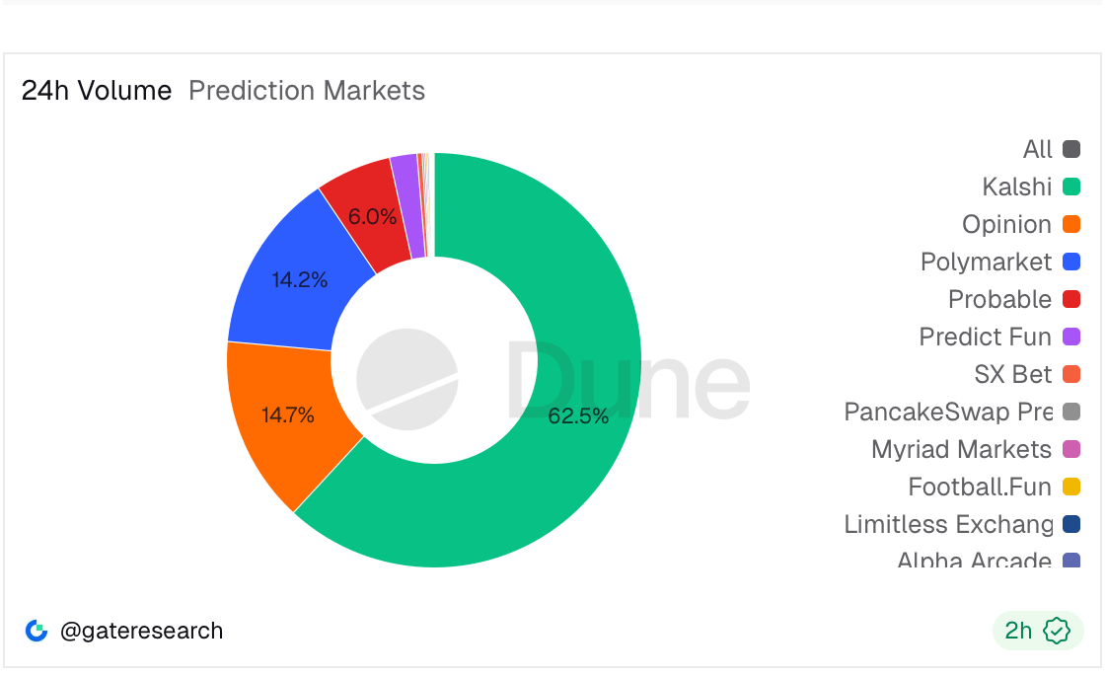Viewport: 1106px width, 677px height.
Task: Open the @gateresearch author link
Action: (x=141, y=631)
